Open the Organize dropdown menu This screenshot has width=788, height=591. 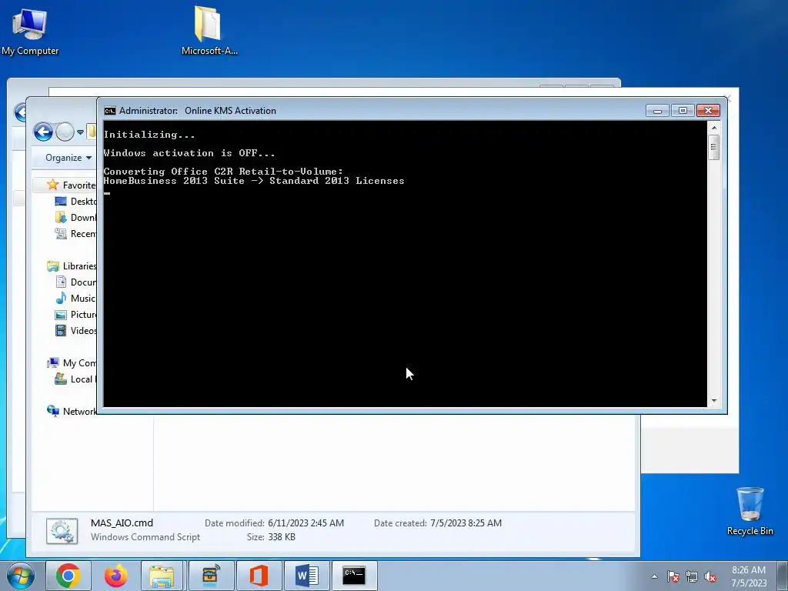(x=68, y=158)
